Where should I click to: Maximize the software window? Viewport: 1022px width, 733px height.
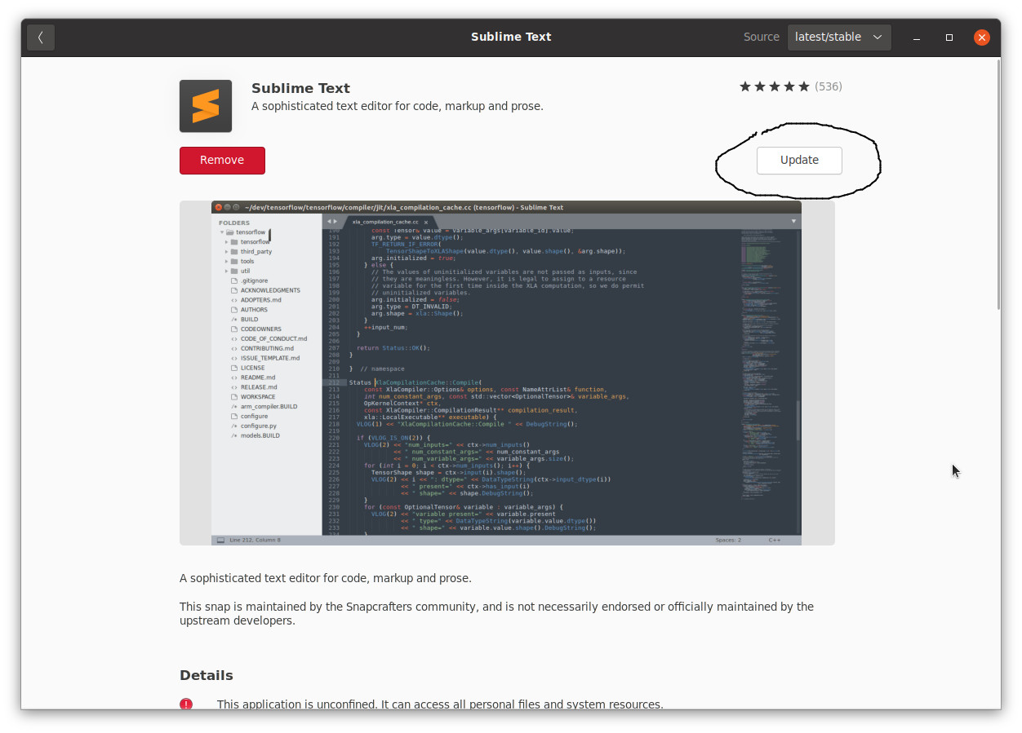pyautogui.click(x=949, y=38)
